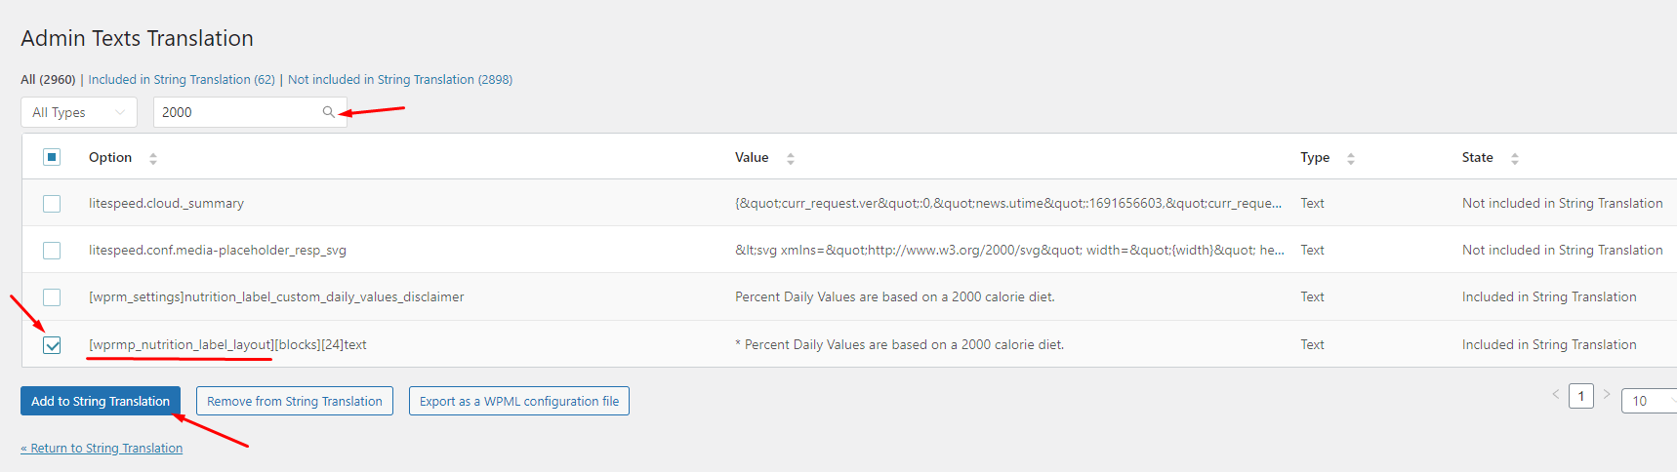Click Add to String Translation button
1677x472 pixels.
point(101,401)
